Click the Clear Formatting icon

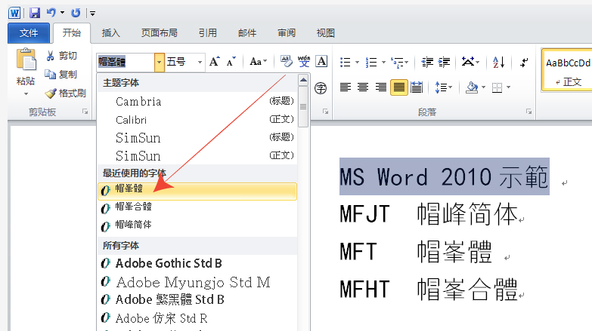pyautogui.click(x=287, y=61)
